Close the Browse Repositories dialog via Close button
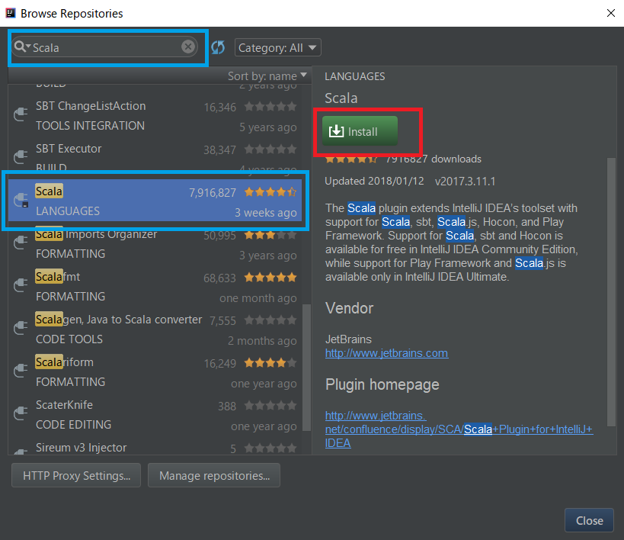 [589, 520]
